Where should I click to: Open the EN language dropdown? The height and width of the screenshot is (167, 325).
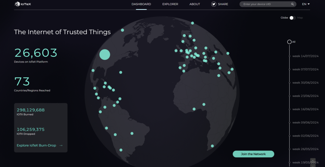(x=306, y=4)
